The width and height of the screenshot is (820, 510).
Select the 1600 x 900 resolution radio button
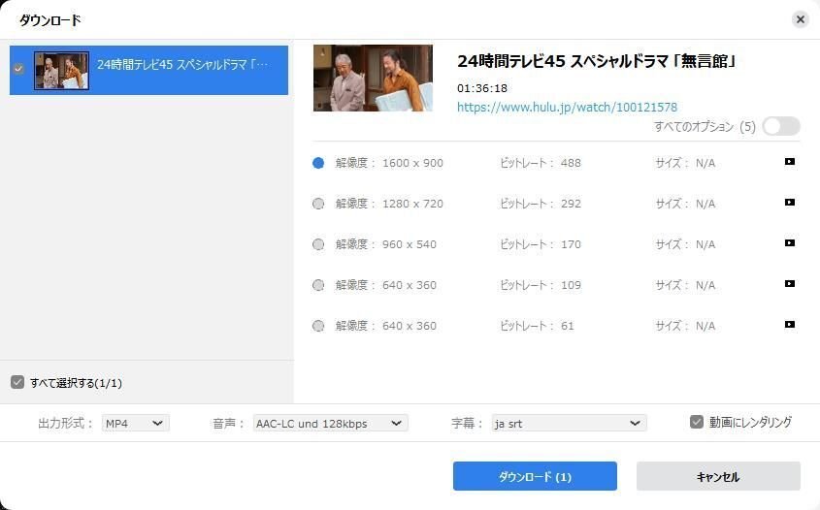pos(318,163)
